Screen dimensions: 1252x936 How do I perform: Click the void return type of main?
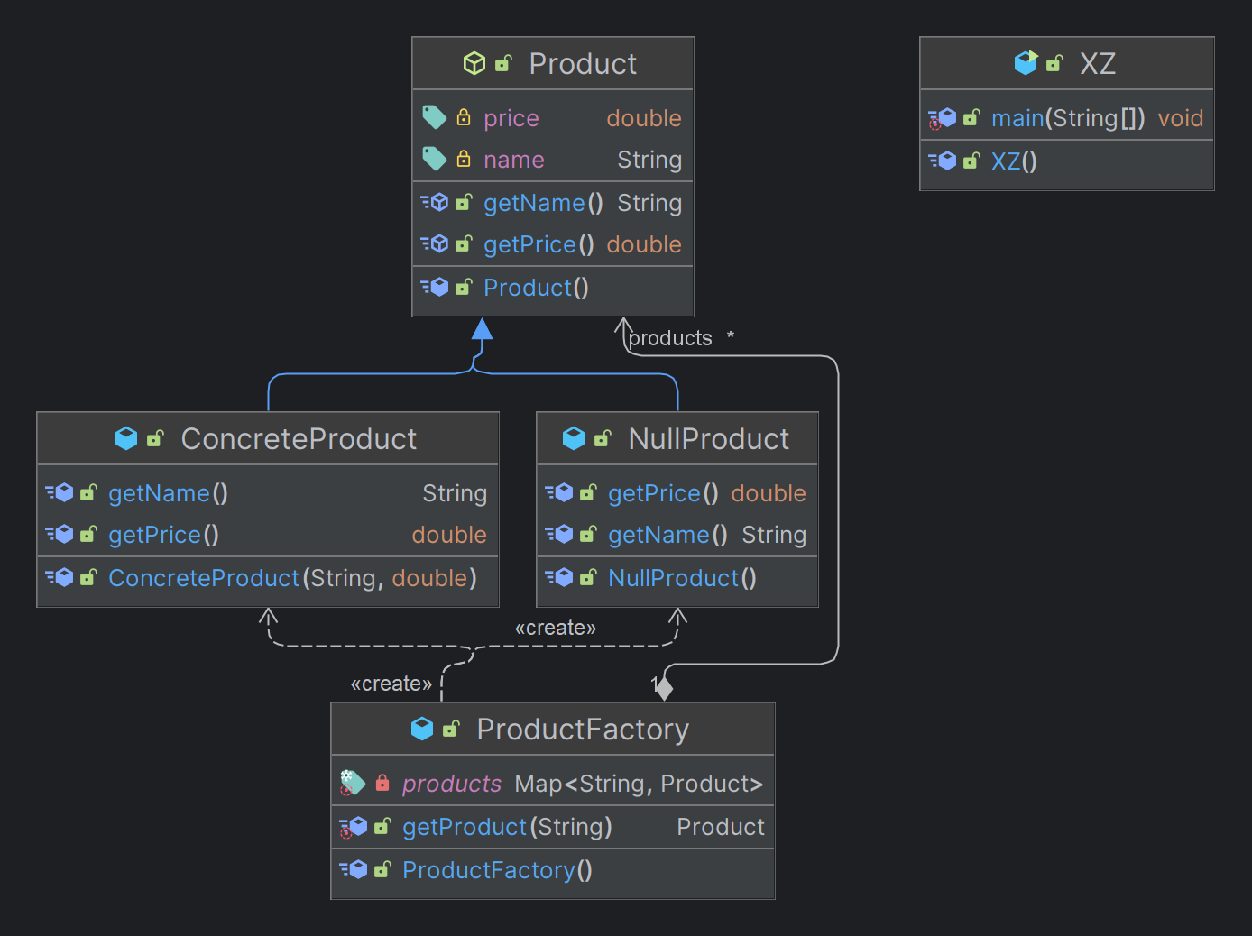[1181, 118]
